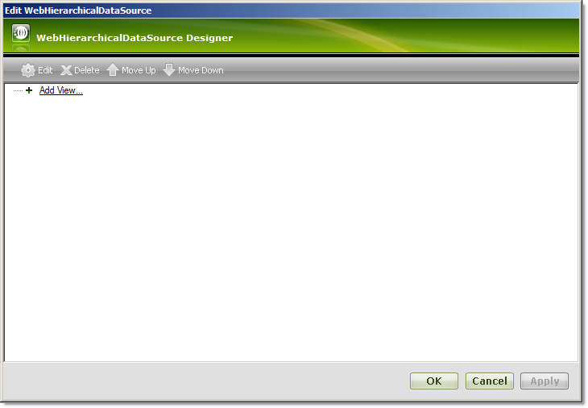Screen dimensions: 588x408
Task: Click empty gray toolbar space after Move Down
Action: coord(401,70)
